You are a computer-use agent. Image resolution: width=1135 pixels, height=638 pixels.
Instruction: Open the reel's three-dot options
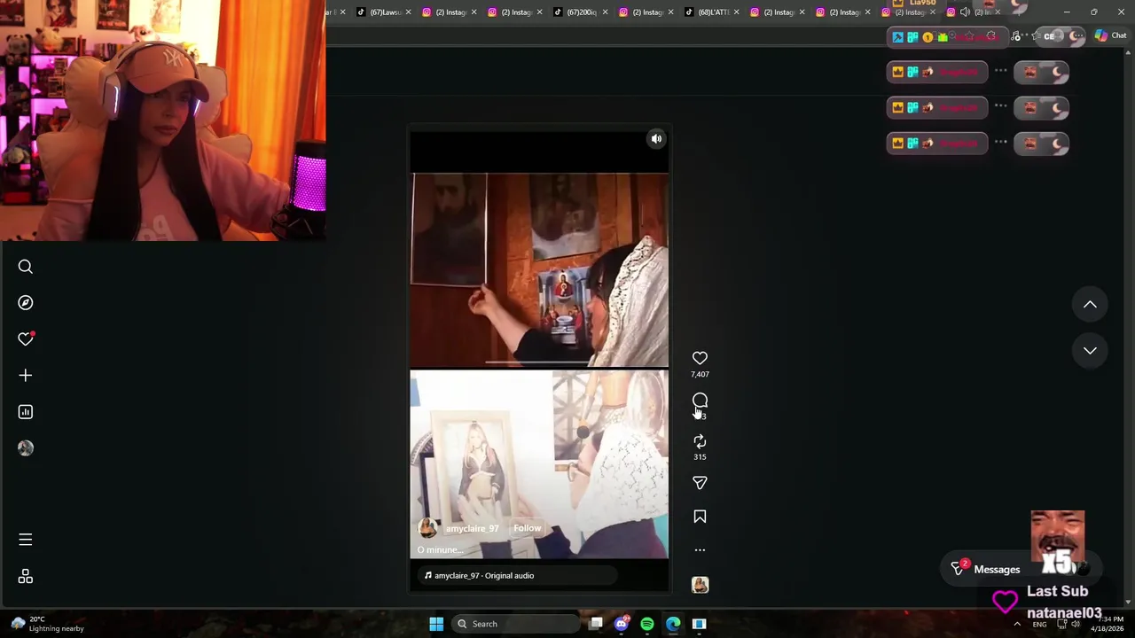pos(700,550)
